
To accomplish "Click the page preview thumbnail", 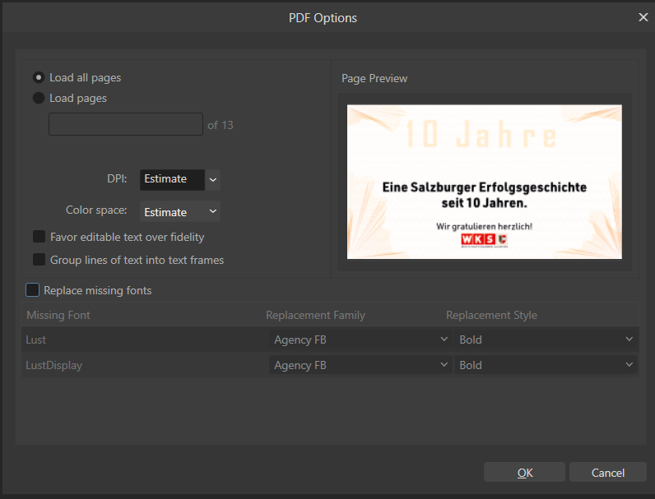I will (x=484, y=182).
